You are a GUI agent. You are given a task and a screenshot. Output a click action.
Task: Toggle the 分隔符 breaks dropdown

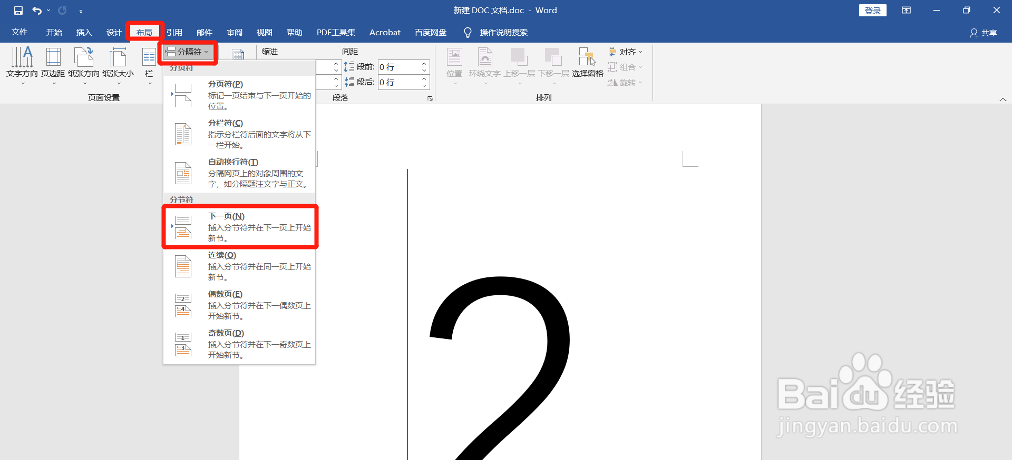[x=188, y=52]
